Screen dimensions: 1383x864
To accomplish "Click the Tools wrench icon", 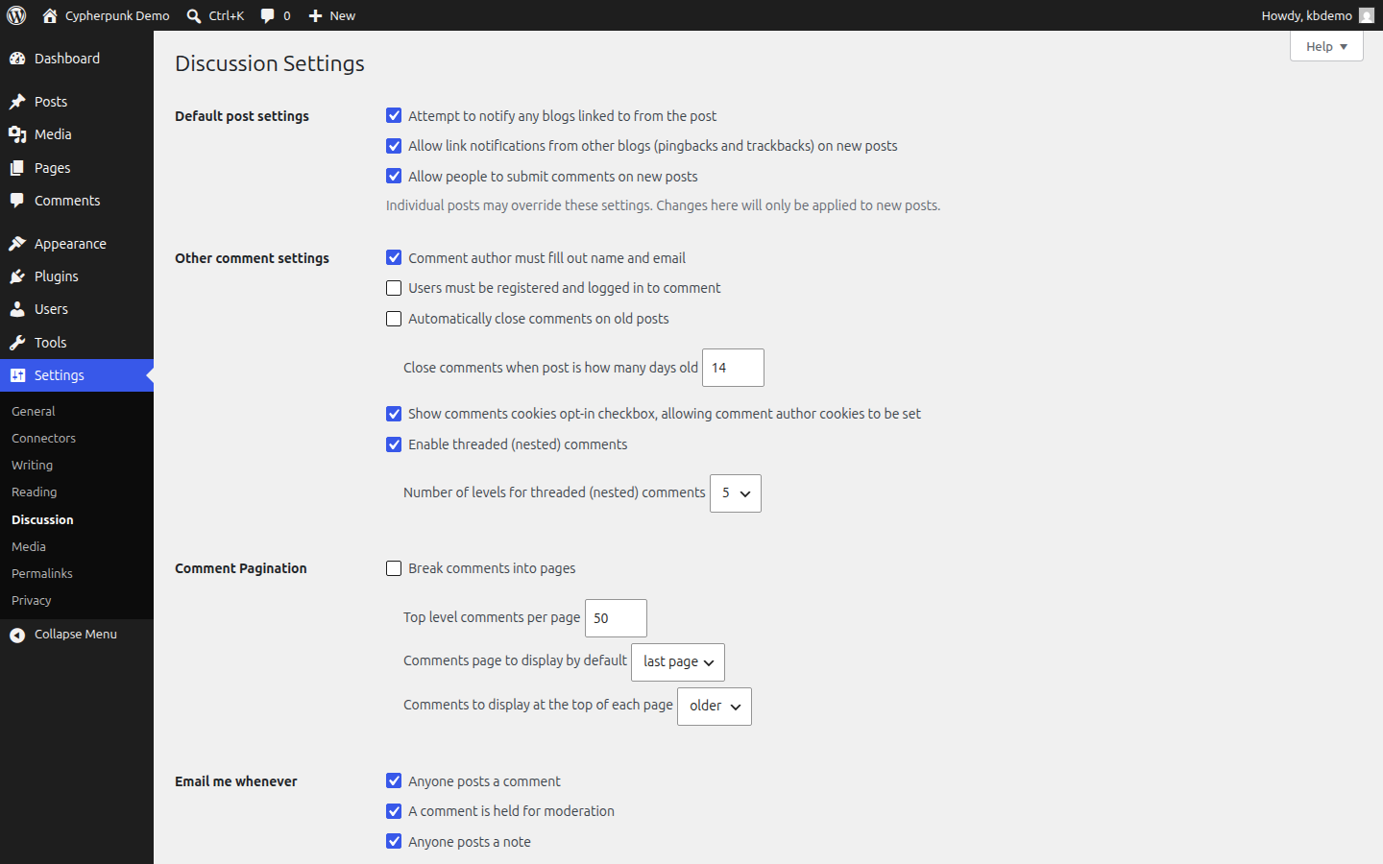I will [x=17, y=343].
